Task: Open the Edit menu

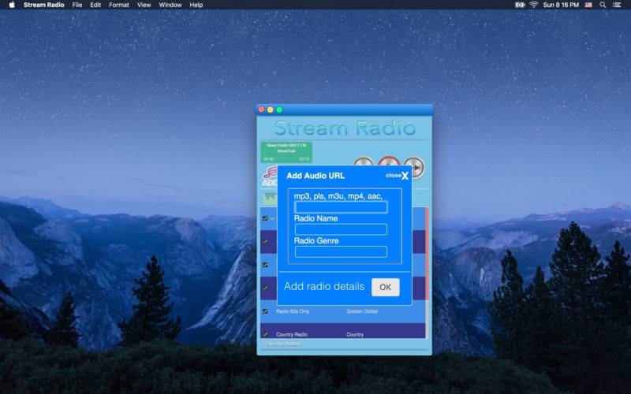Action: (x=95, y=5)
